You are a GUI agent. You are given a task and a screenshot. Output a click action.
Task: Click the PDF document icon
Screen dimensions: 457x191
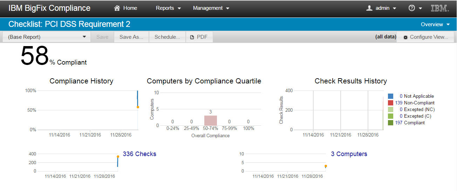coord(192,37)
